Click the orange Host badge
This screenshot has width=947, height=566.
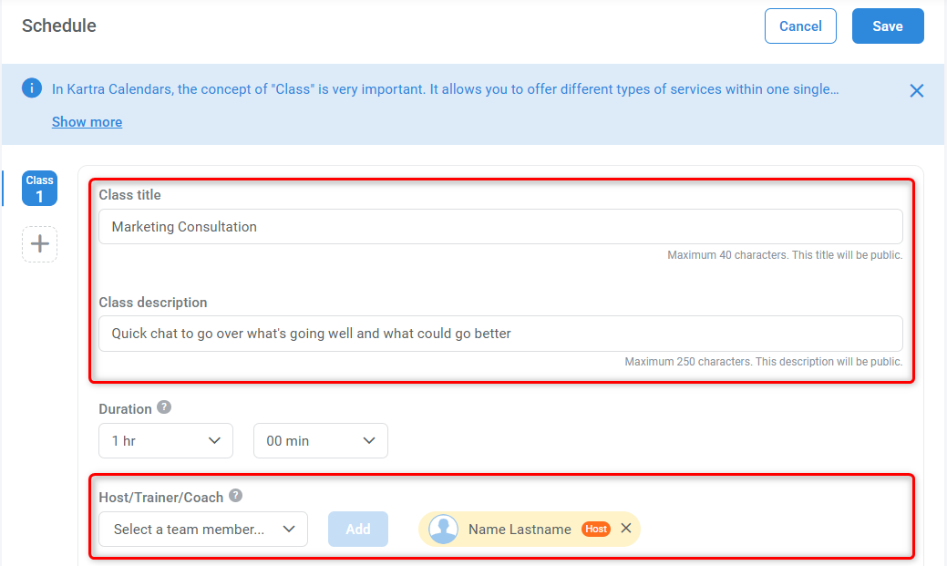pos(595,528)
